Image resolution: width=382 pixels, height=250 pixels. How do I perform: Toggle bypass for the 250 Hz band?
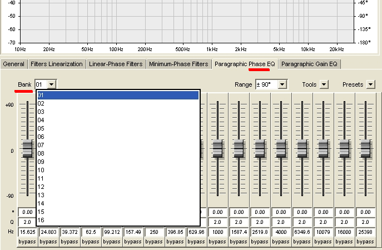coord(154,242)
